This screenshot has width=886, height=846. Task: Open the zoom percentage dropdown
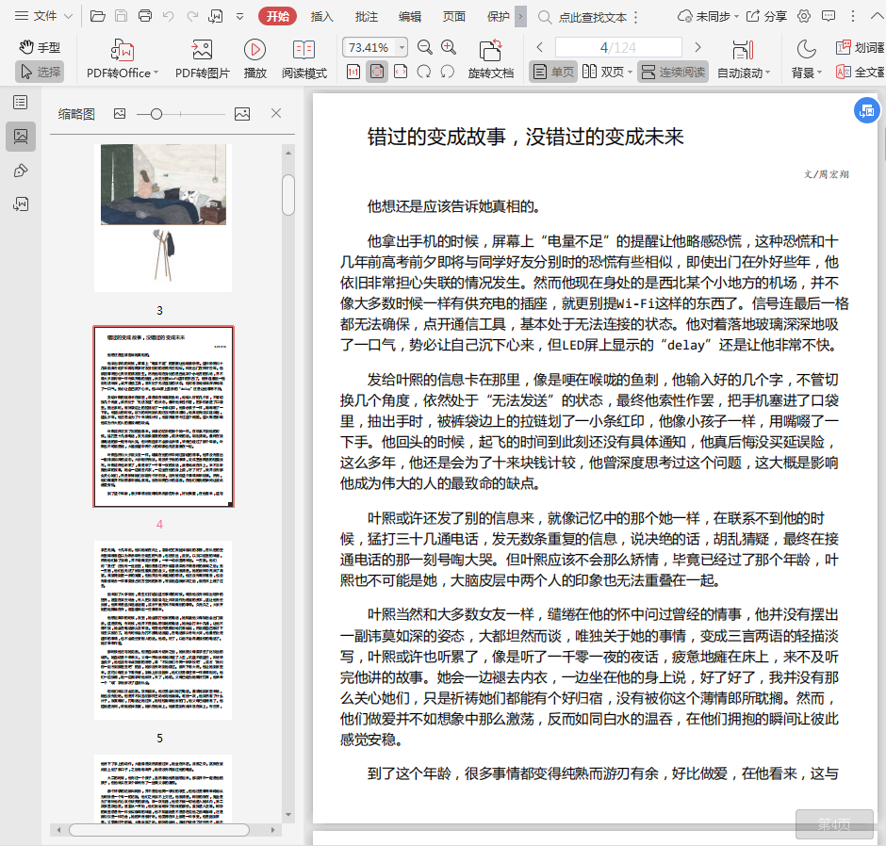[402, 47]
